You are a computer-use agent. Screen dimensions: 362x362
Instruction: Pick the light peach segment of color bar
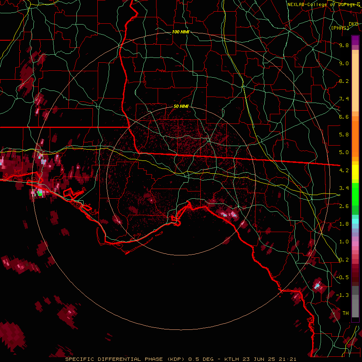[x=355, y=82]
